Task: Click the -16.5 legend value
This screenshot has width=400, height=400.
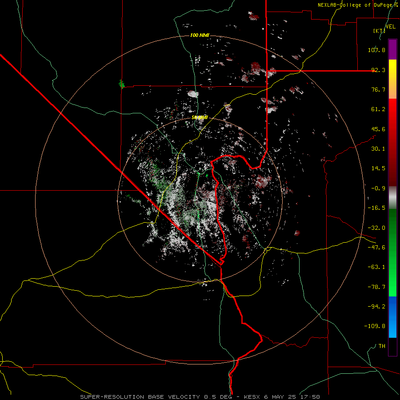Action: (376, 208)
